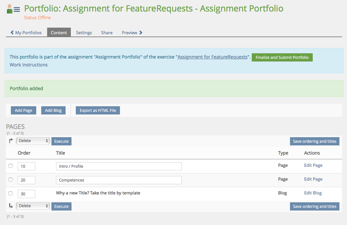Click the top multi-action arrow icon
This screenshot has height=225, width=347.
(11, 141)
